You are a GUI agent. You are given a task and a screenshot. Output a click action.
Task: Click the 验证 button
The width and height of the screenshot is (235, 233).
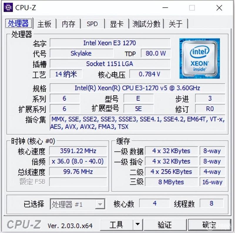[165, 224]
